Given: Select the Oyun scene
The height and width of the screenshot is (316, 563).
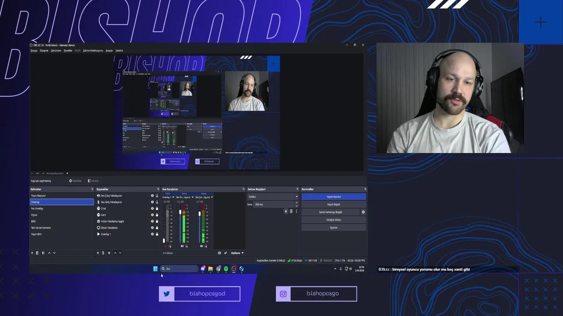Looking at the screenshot, I should (x=62, y=215).
